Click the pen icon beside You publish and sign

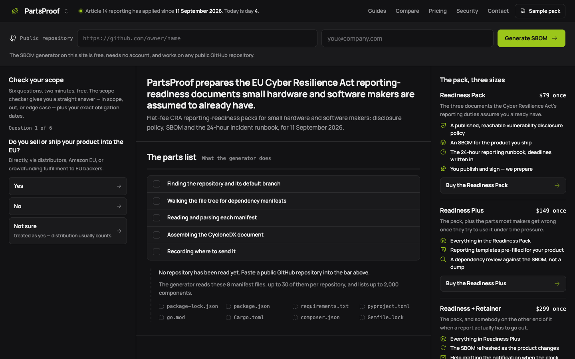pos(443,169)
